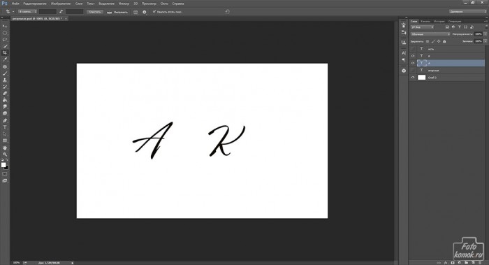Select the Rectangle shape tool
Screen dimensions: 489x265
click(5, 141)
